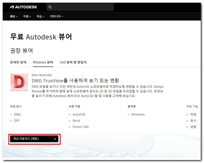Click the Revit compatible product entry
This screenshot has width=204, height=163.
(x=76, y=121)
